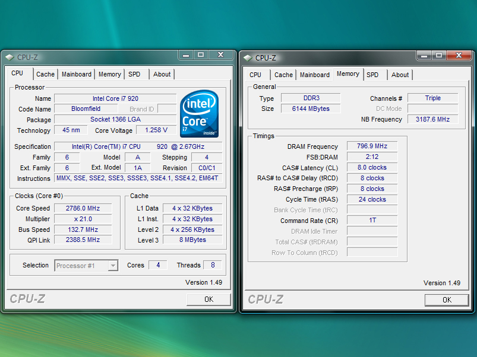The width and height of the screenshot is (477, 357).
Task: Click the Threads count field showing 8
Action: pos(213,265)
